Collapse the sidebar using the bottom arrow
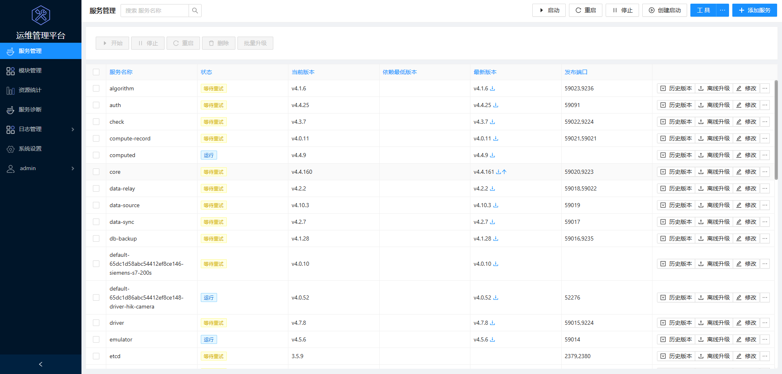This screenshot has height=374, width=782. 41,364
